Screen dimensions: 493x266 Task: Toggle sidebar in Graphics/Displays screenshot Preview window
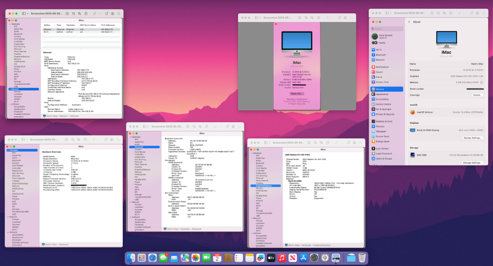pyautogui.click(x=265, y=142)
